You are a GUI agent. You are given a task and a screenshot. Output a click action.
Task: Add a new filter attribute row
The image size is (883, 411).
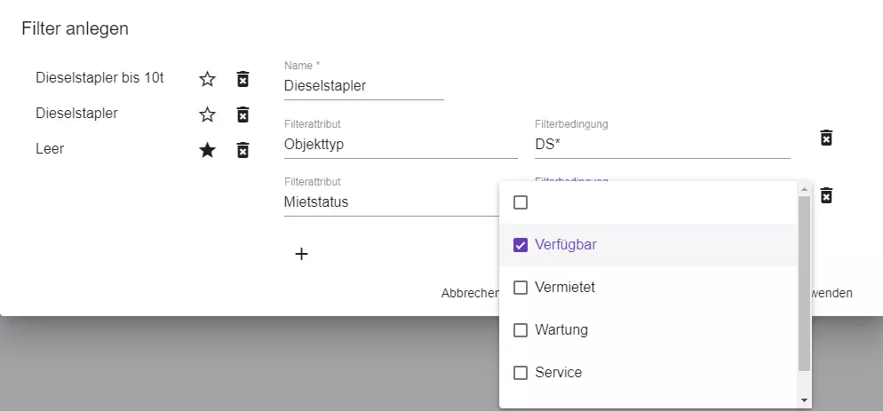tap(301, 254)
